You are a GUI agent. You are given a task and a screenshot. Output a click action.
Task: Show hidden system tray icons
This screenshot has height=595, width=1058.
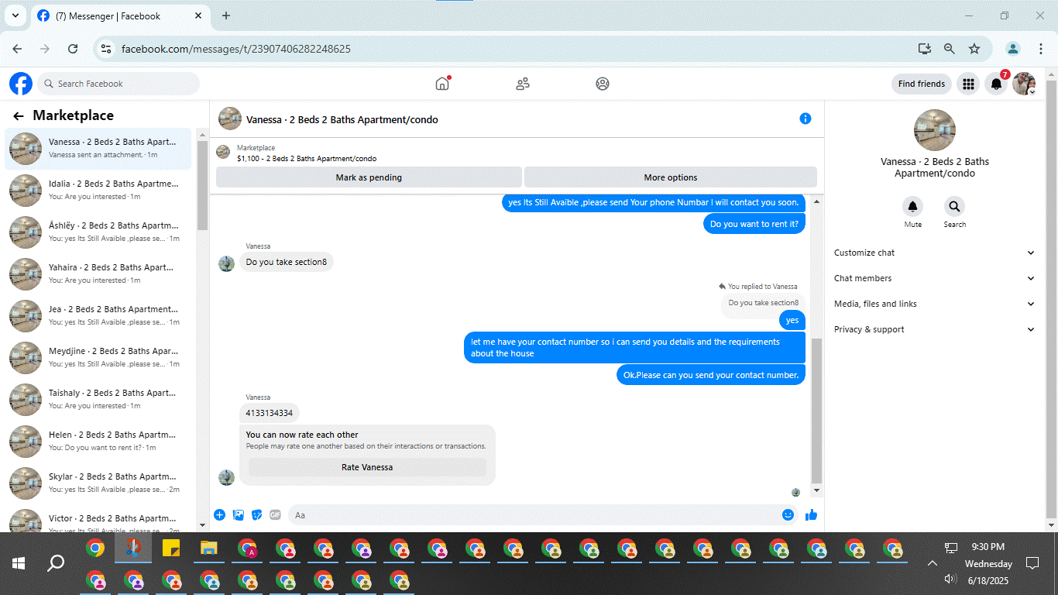click(933, 563)
